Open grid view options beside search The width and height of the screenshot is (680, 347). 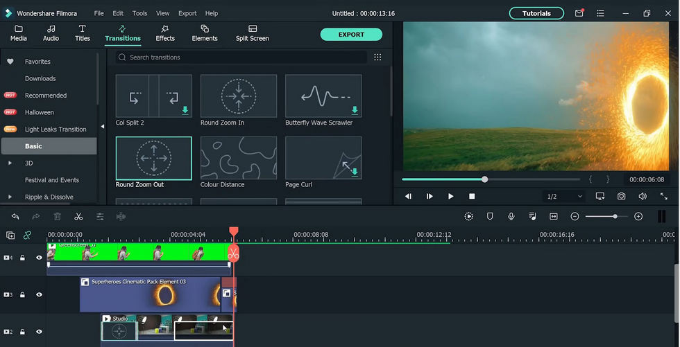tap(377, 57)
